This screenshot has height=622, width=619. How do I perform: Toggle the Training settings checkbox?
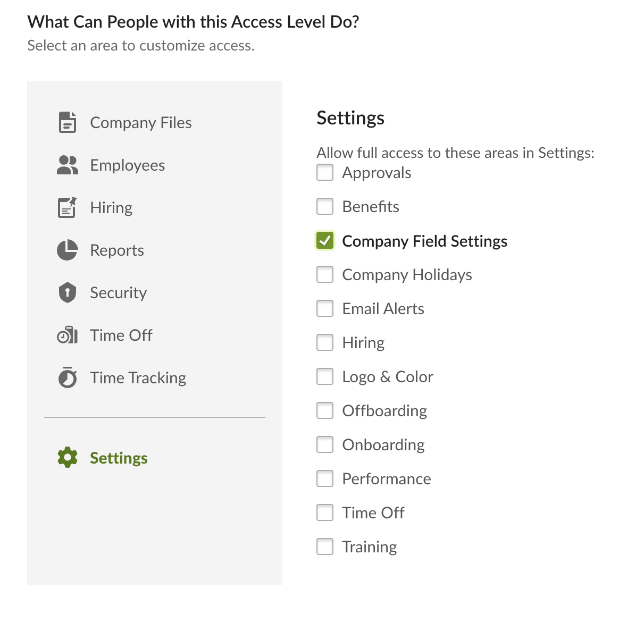(x=324, y=546)
